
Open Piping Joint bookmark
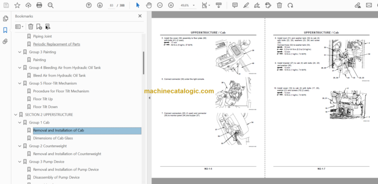coord(42,36)
